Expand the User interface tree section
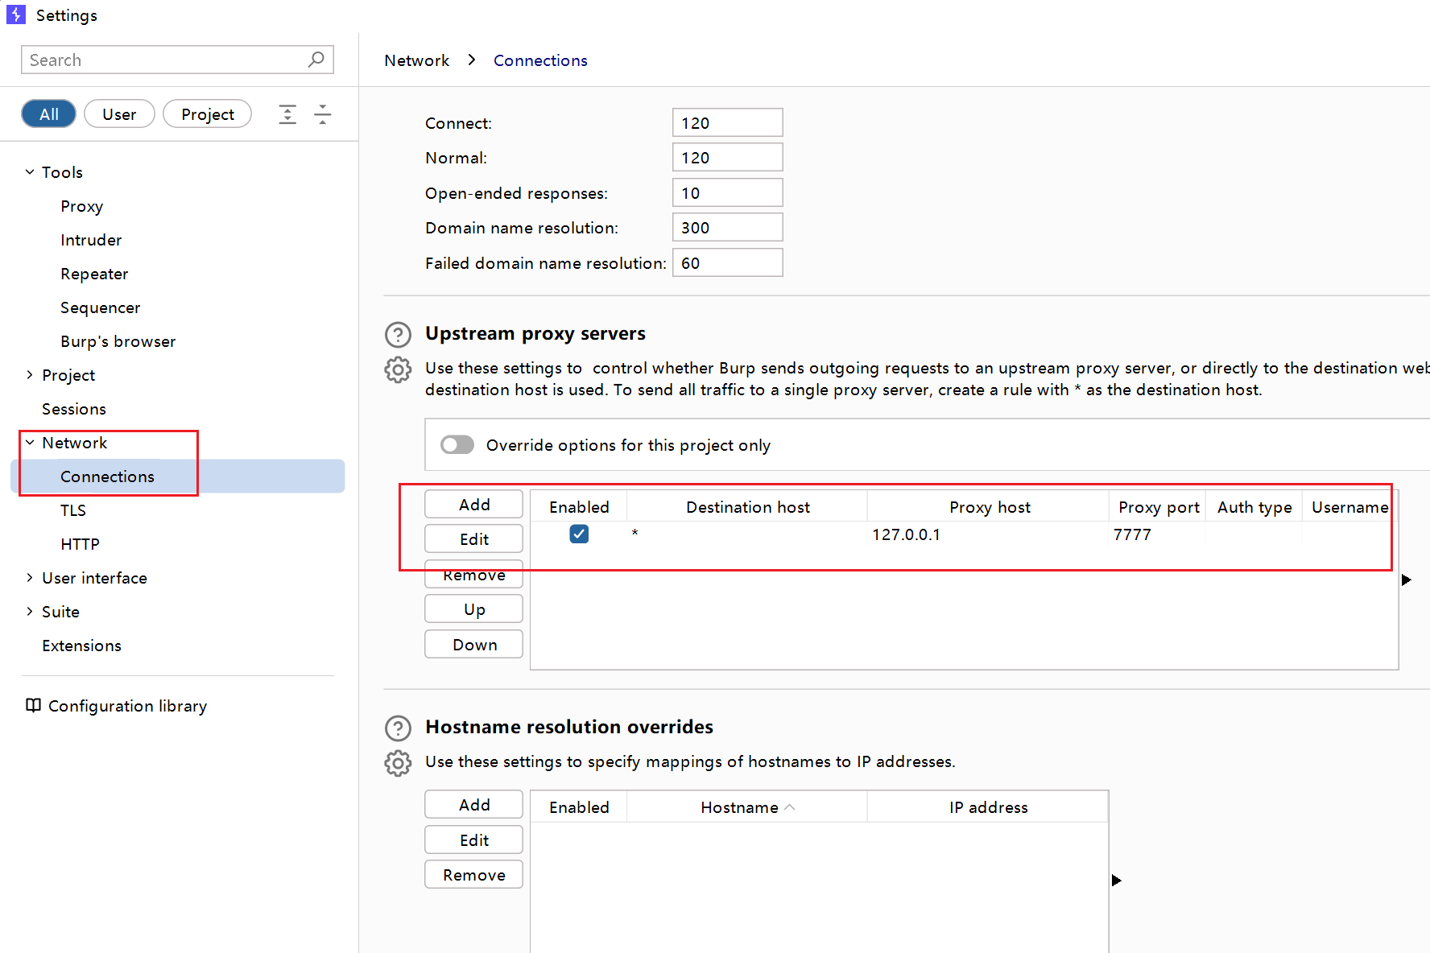The height and width of the screenshot is (953, 1430). [x=30, y=578]
